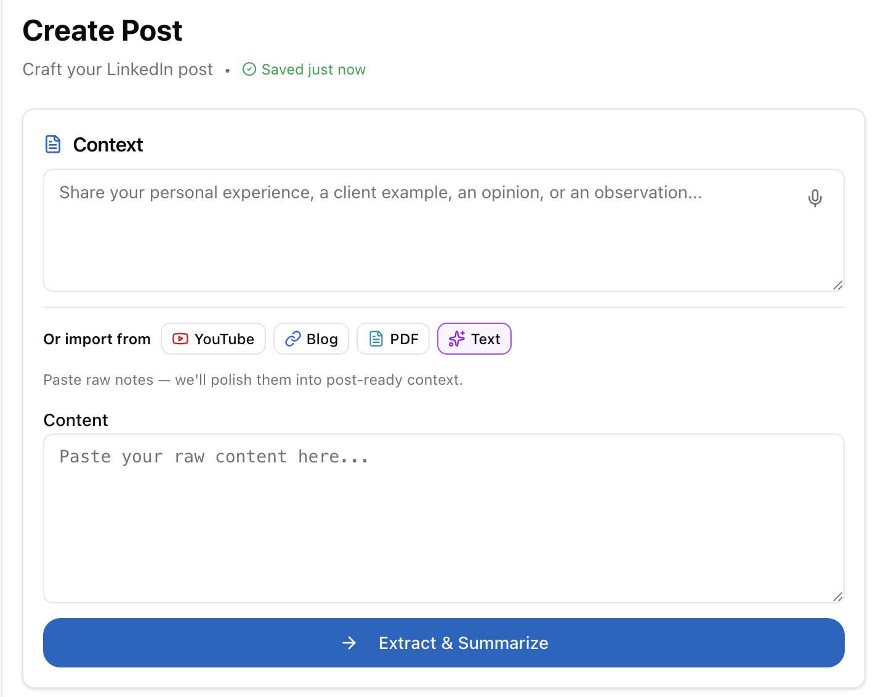Click the Context document icon

[54, 144]
